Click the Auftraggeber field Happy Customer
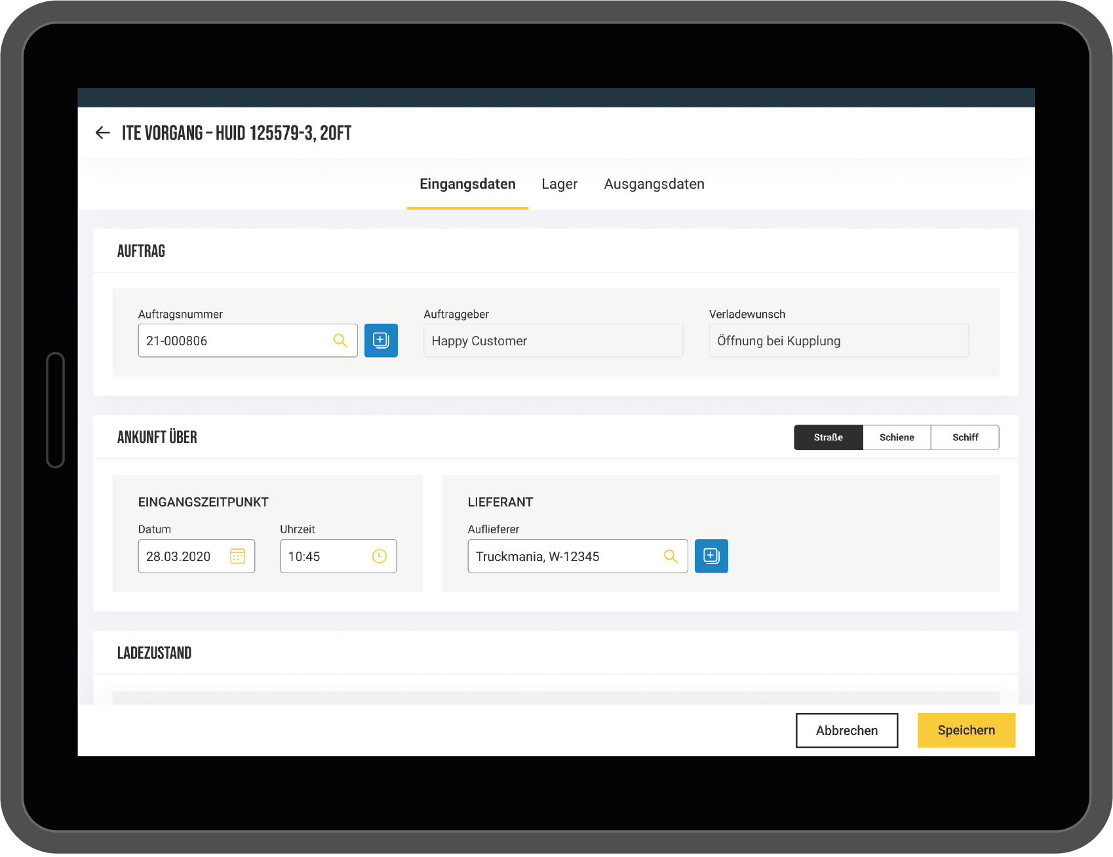 coord(553,341)
